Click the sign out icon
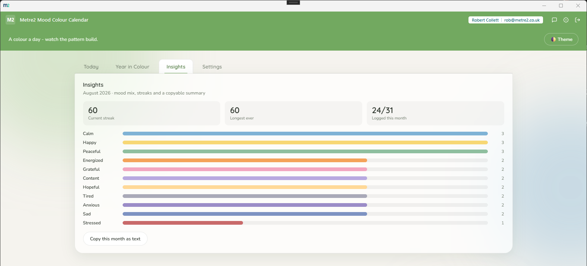 click(x=577, y=20)
